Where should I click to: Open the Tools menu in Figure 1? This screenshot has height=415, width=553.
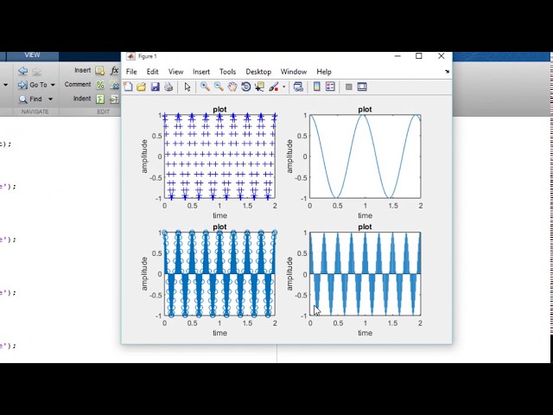coord(227,72)
